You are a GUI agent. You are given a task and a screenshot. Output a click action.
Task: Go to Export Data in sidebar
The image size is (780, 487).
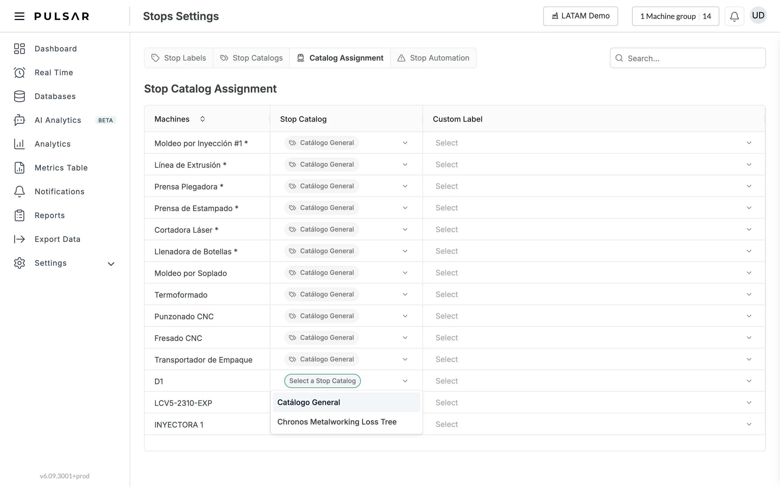(57, 239)
